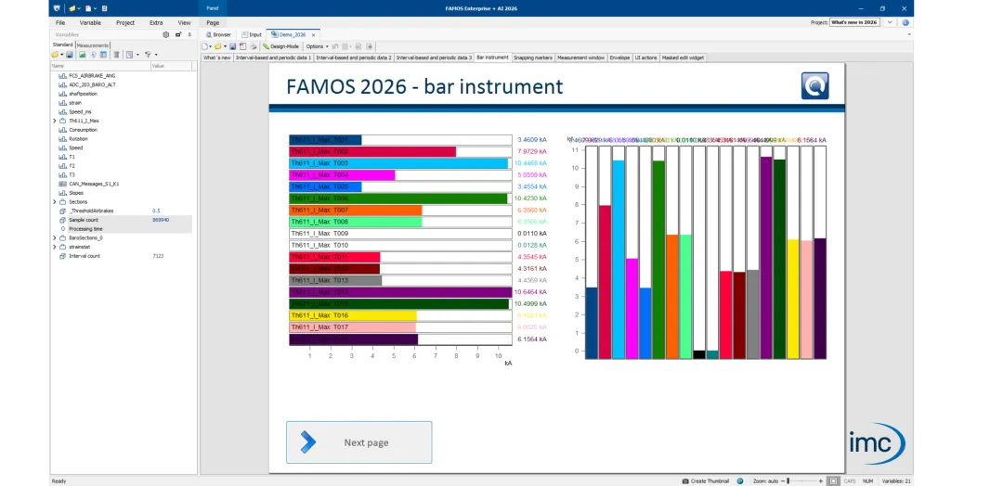This screenshot has width=1003, height=486.
Task: Click the Project name input field
Action: 854,21
